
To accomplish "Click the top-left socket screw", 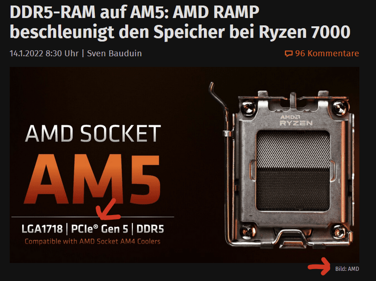I will click(x=248, y=108).
